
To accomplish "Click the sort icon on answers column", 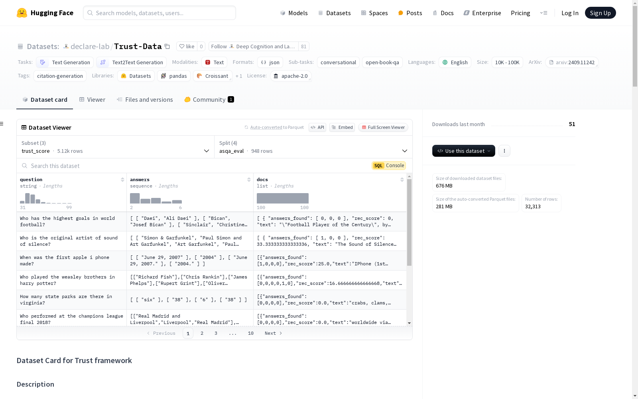I will 249,180.
